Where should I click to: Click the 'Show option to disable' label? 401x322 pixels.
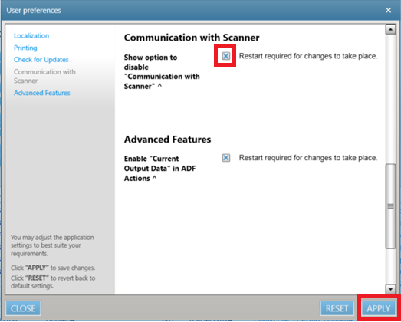coord(162,72)
